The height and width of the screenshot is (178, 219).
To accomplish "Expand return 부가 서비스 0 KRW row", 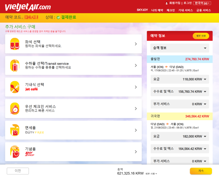I will coord(180,161).
